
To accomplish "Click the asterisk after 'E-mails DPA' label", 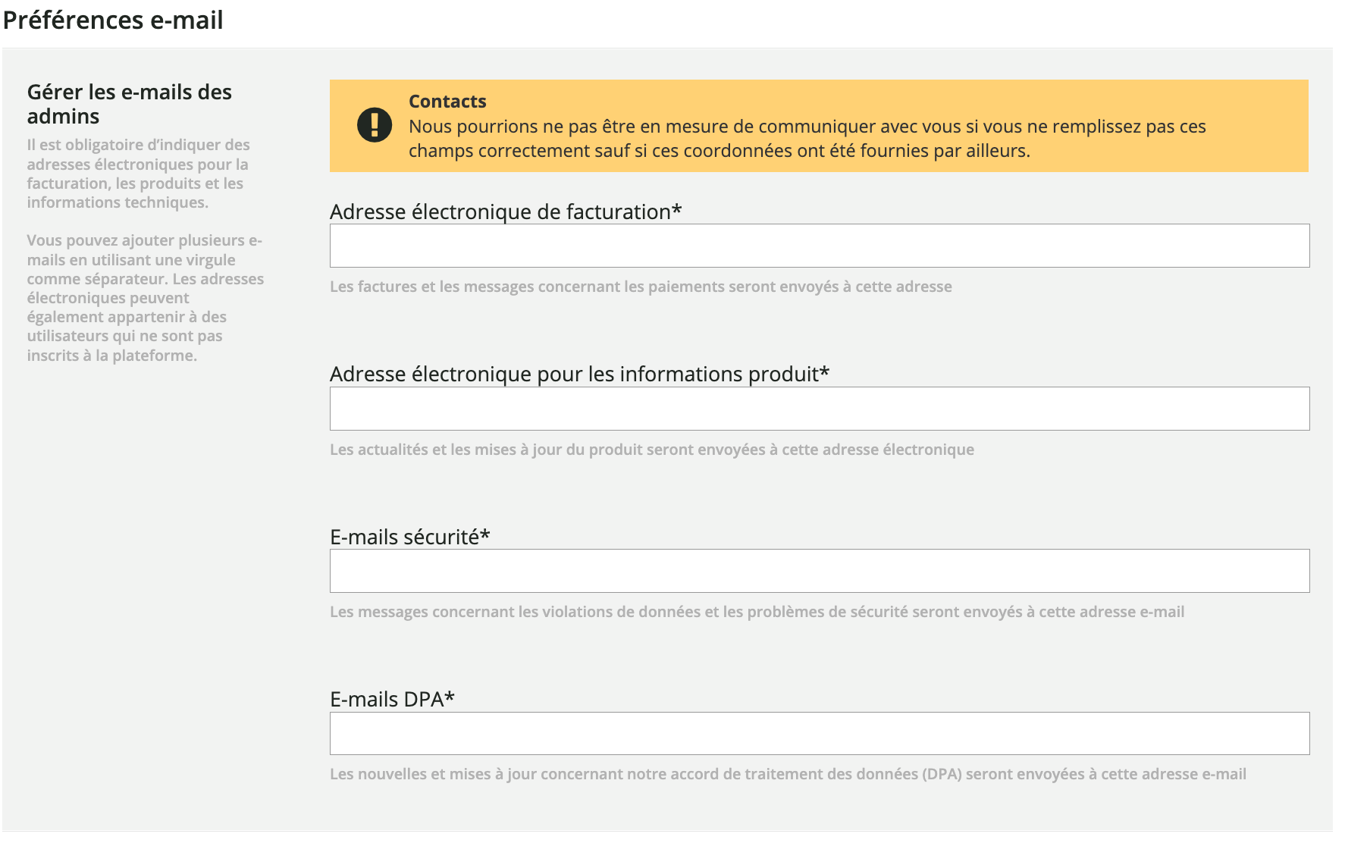I will pos(450,697).
